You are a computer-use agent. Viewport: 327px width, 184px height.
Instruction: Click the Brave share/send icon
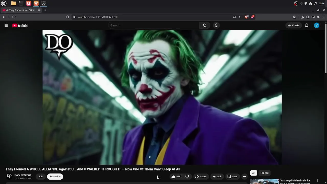240,17
